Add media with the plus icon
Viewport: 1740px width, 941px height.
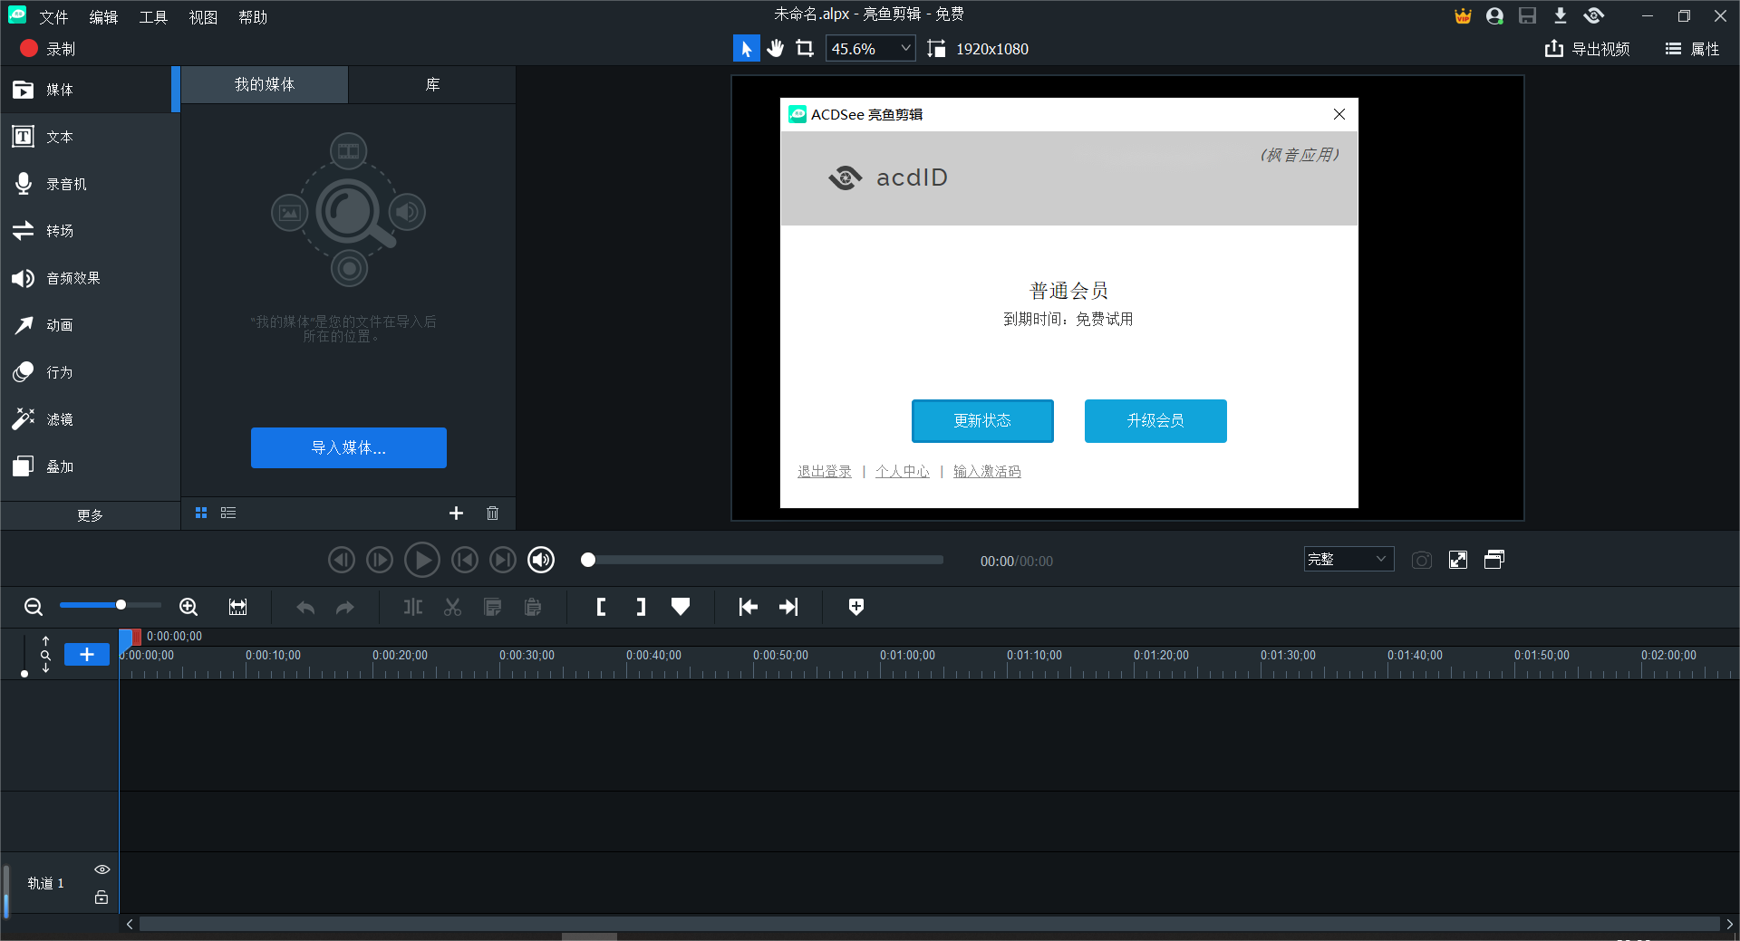click(x=456, y=513)
